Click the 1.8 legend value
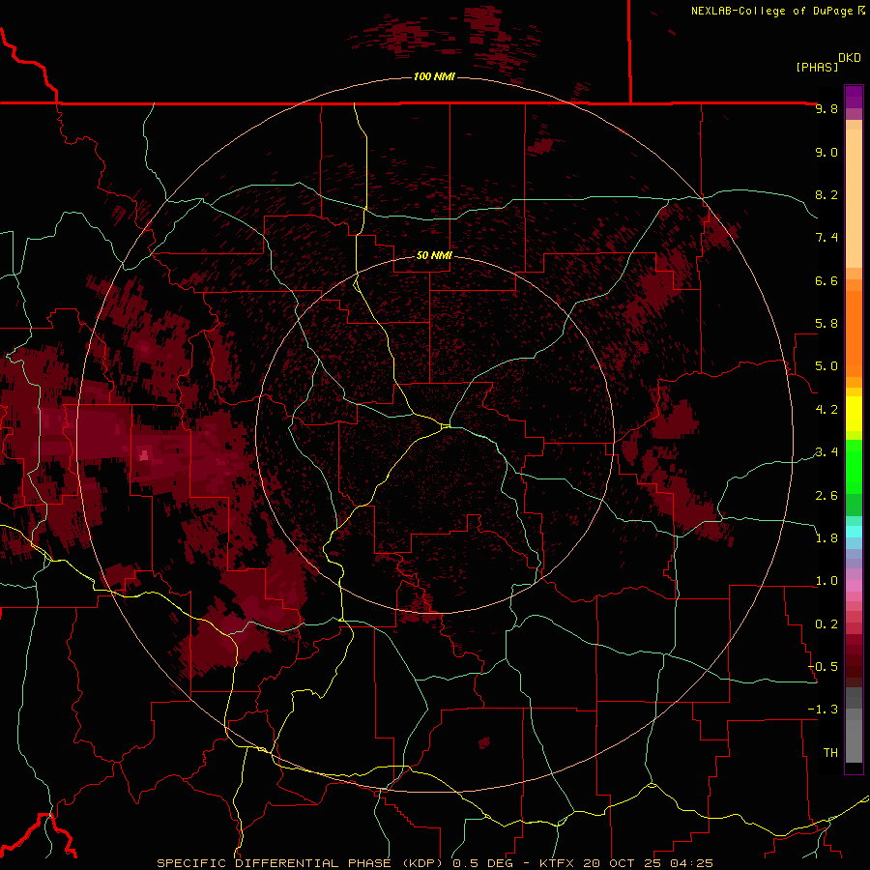 pyautogui.click(x=826, y=538)
